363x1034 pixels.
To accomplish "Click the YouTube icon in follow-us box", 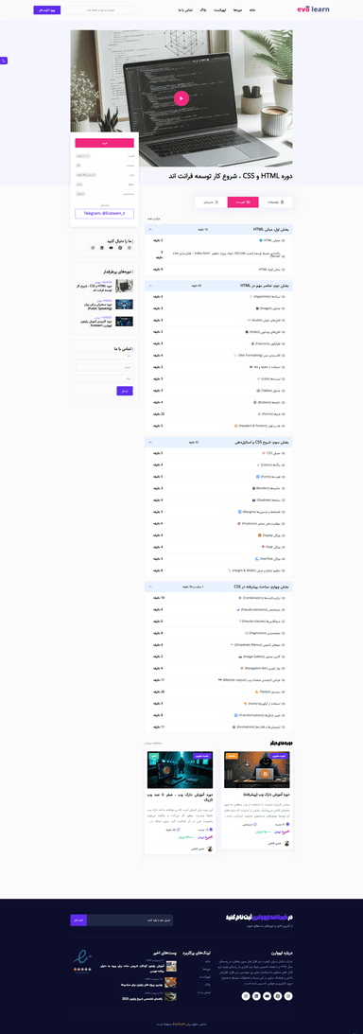I will pyautogui.click(x=111, y=247).
